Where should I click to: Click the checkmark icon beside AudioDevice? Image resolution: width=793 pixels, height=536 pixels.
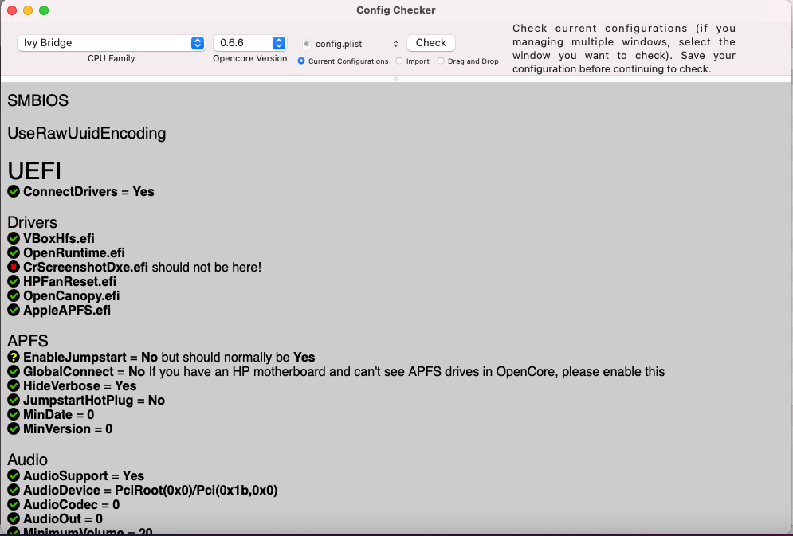tap(14, 490)
